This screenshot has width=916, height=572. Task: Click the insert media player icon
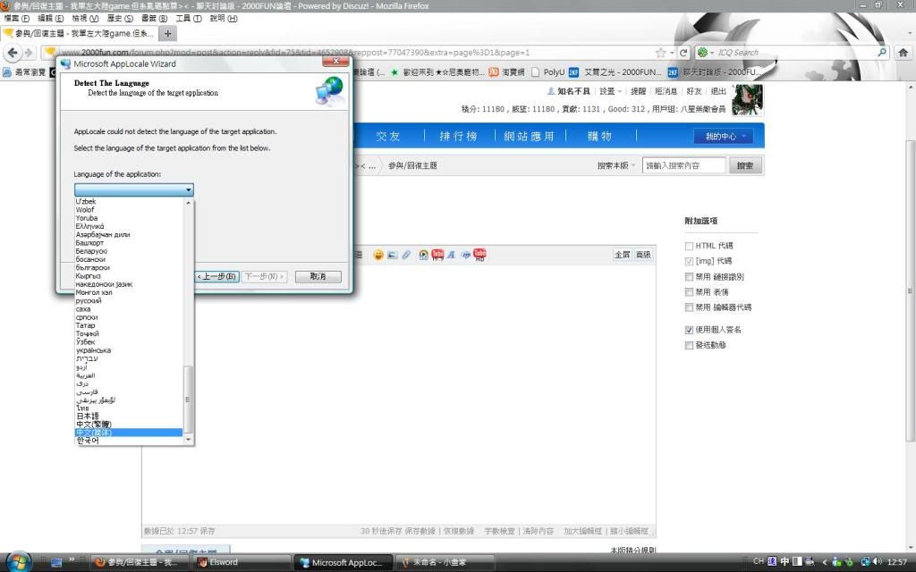pos(423,255)
